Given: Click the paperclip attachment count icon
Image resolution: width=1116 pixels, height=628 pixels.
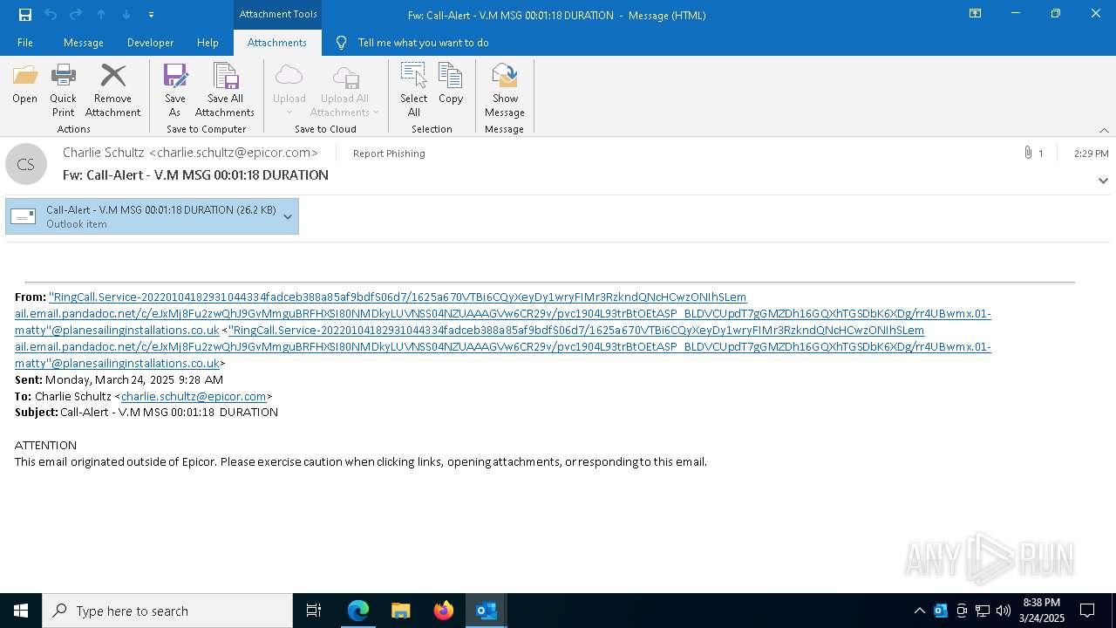Looking at the screenshot, I should [x=1029, y=153].
